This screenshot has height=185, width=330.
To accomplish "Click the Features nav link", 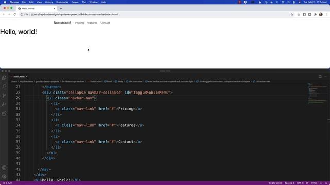I will point(92,23).
